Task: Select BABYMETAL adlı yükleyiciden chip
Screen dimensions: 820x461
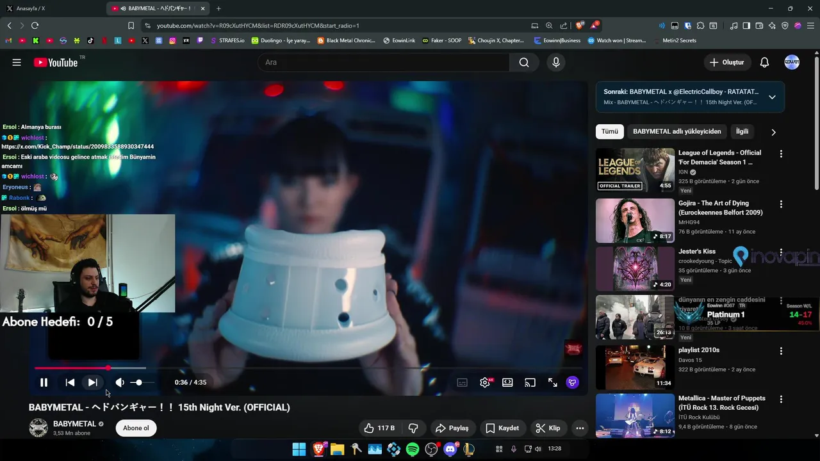Action: tap(677, 131)
